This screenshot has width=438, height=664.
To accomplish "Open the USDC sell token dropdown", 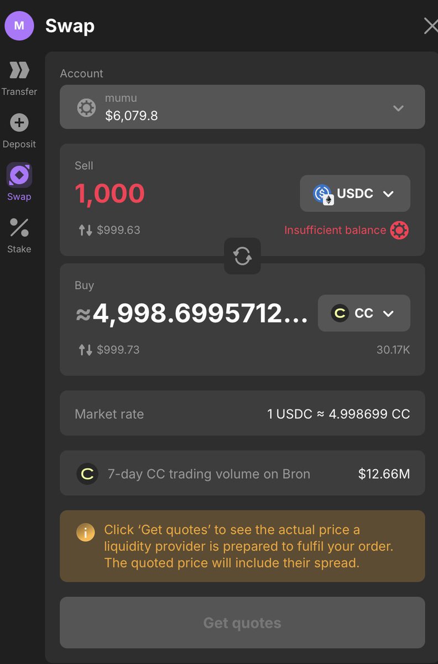I will coord(354,194).
